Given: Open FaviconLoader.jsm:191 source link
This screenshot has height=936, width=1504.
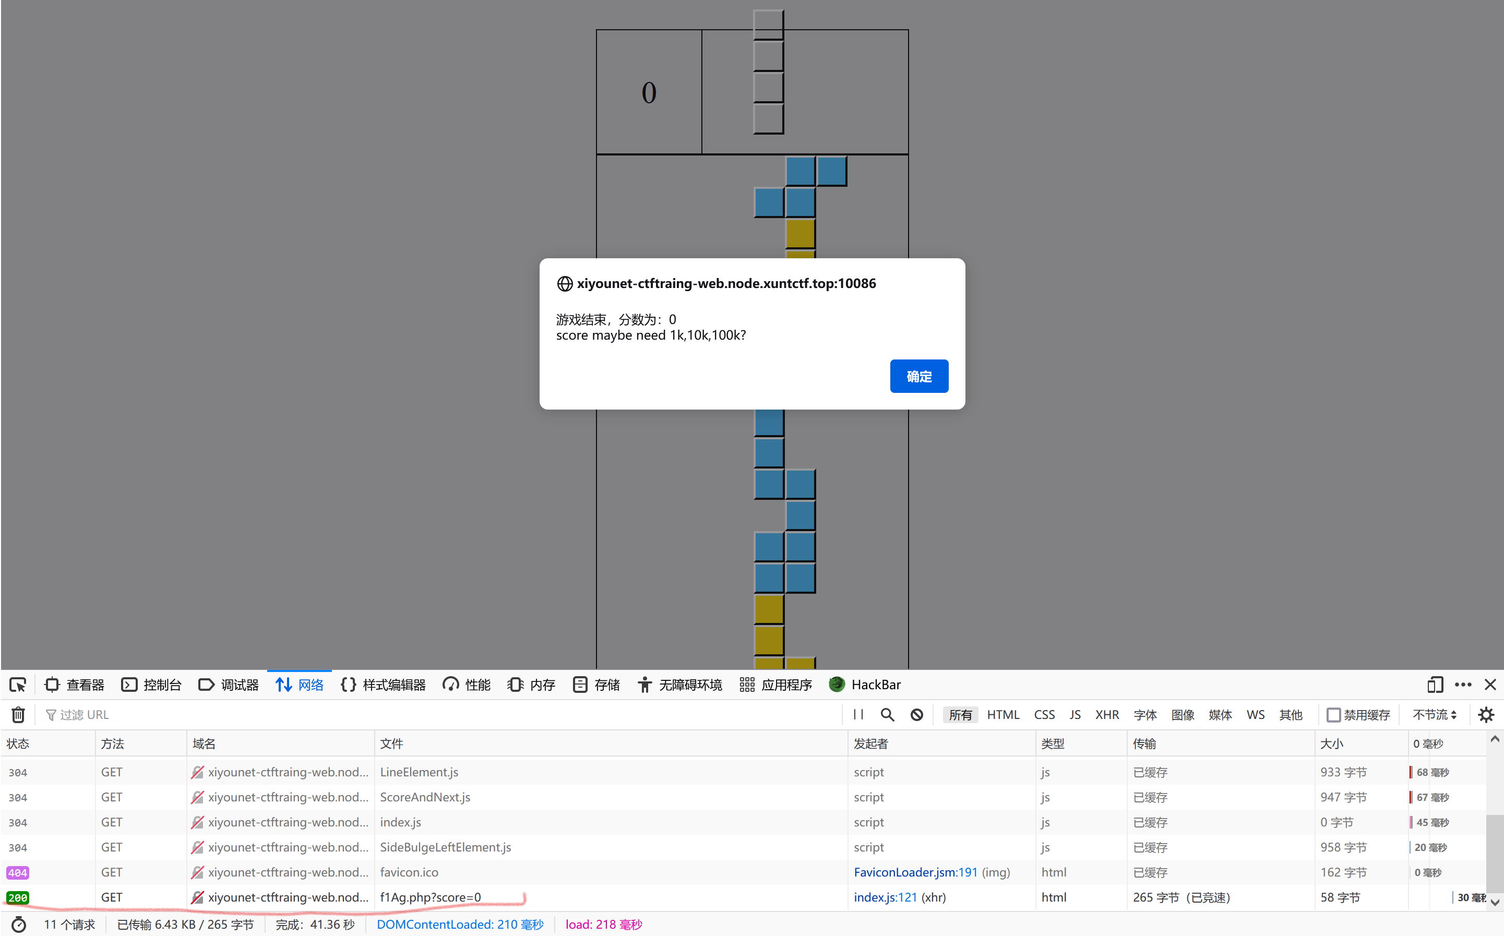Looking at the screenshot, I should pos(915,872).
